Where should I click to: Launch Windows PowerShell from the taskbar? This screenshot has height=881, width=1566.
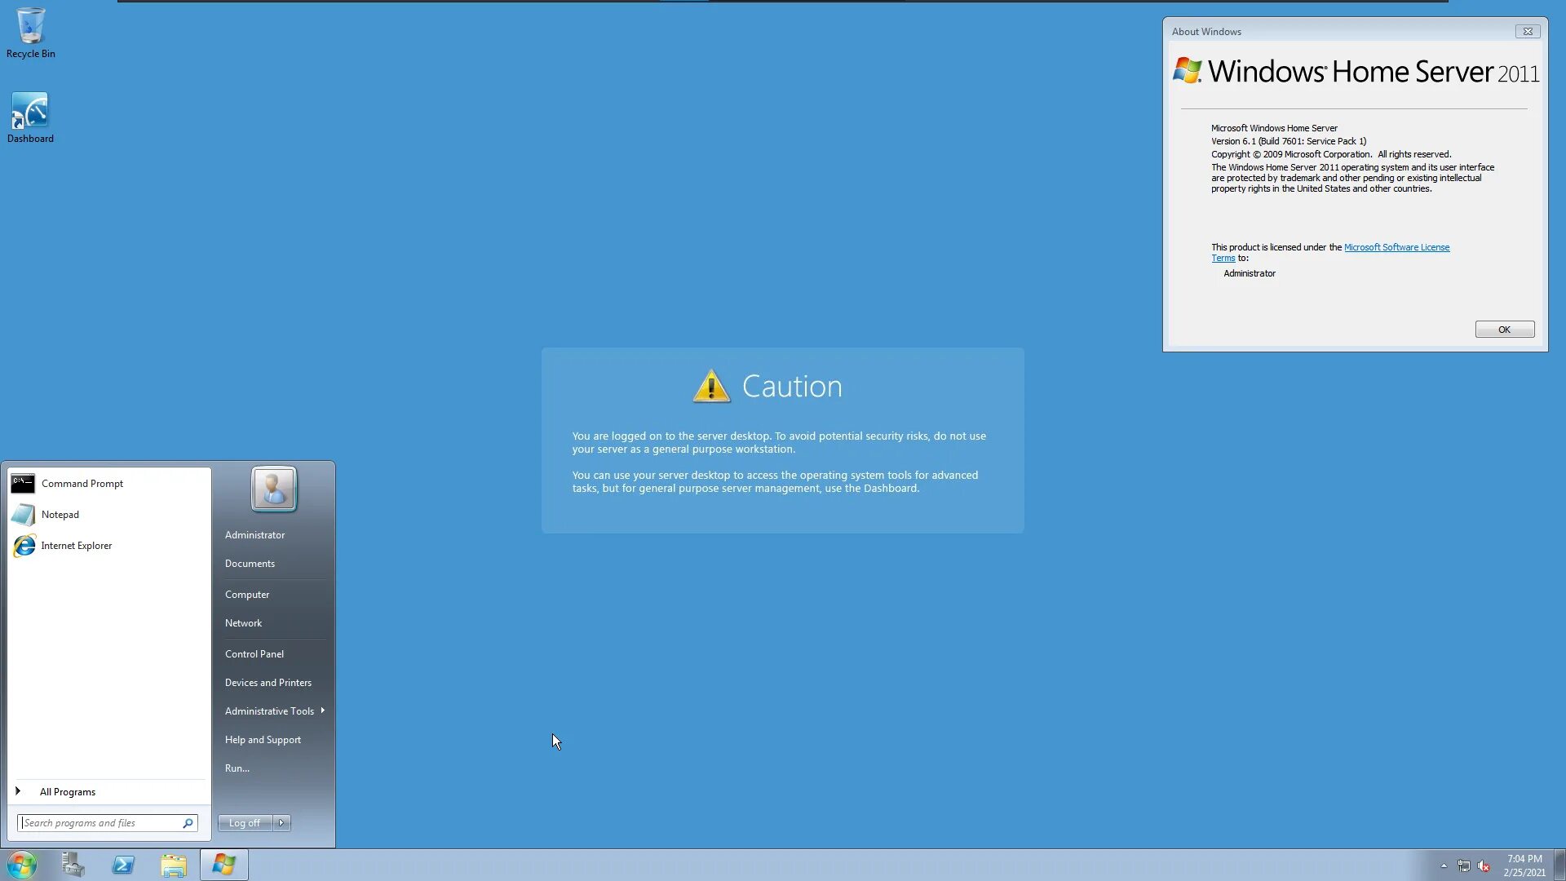[123, 864]
